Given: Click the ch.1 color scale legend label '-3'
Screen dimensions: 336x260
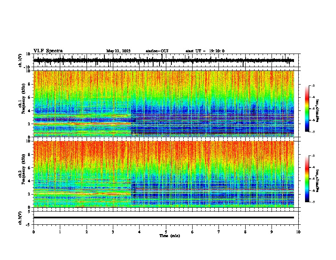Looking at the screenshot, I should pyautogui.click(x=313, y=86).
